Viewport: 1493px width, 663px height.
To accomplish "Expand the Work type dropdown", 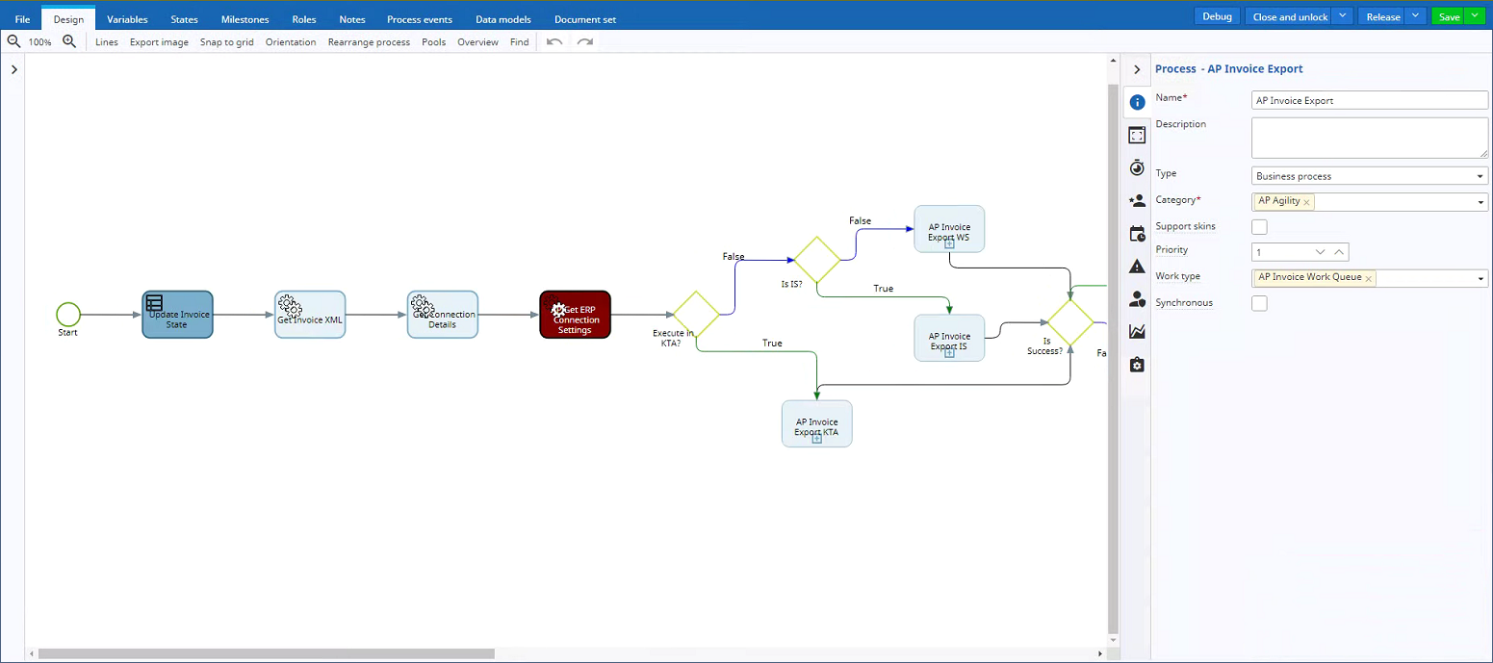I will (1480, 279).
